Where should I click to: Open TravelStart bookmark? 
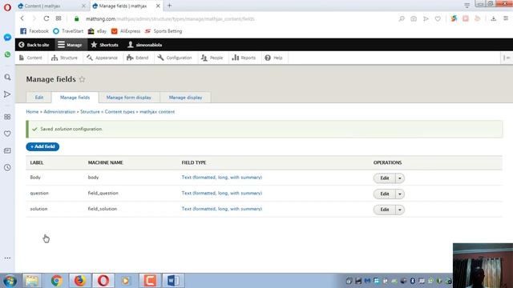[x=68, y=31]
